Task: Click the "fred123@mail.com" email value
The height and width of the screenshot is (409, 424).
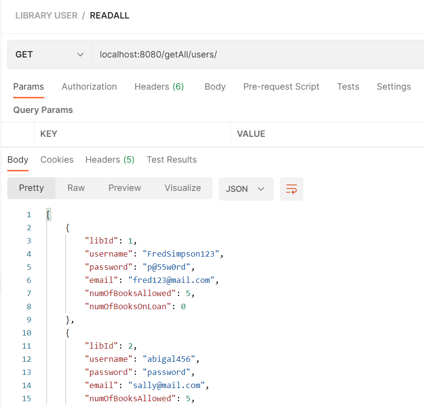Action: 171,280
